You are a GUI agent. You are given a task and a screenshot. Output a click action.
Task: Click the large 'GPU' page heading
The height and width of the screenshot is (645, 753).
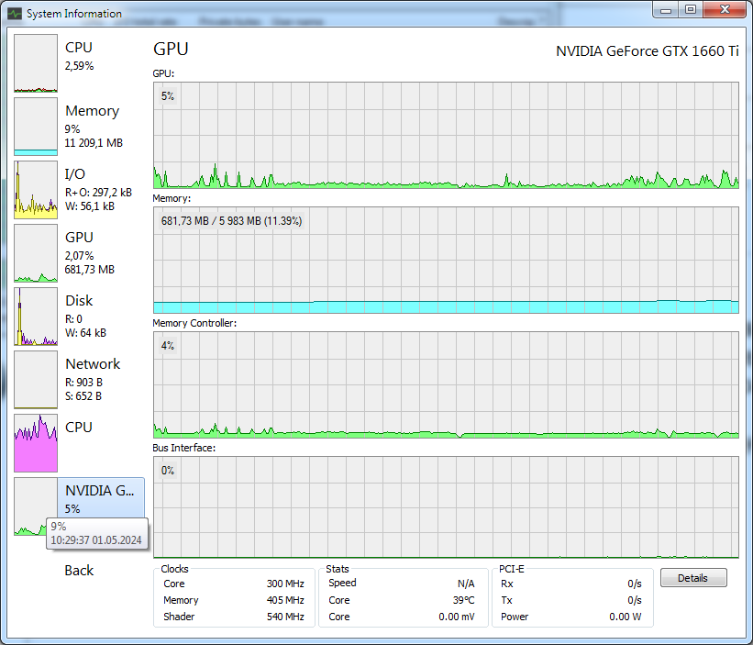[x=171, y=49]
